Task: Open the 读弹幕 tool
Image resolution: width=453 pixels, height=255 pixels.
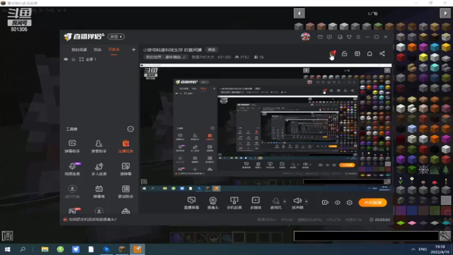Action: coord(126,169)
